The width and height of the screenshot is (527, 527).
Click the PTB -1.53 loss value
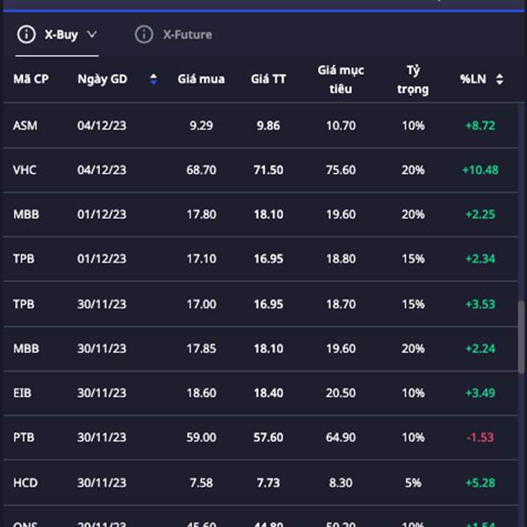[x=480, y=437]
